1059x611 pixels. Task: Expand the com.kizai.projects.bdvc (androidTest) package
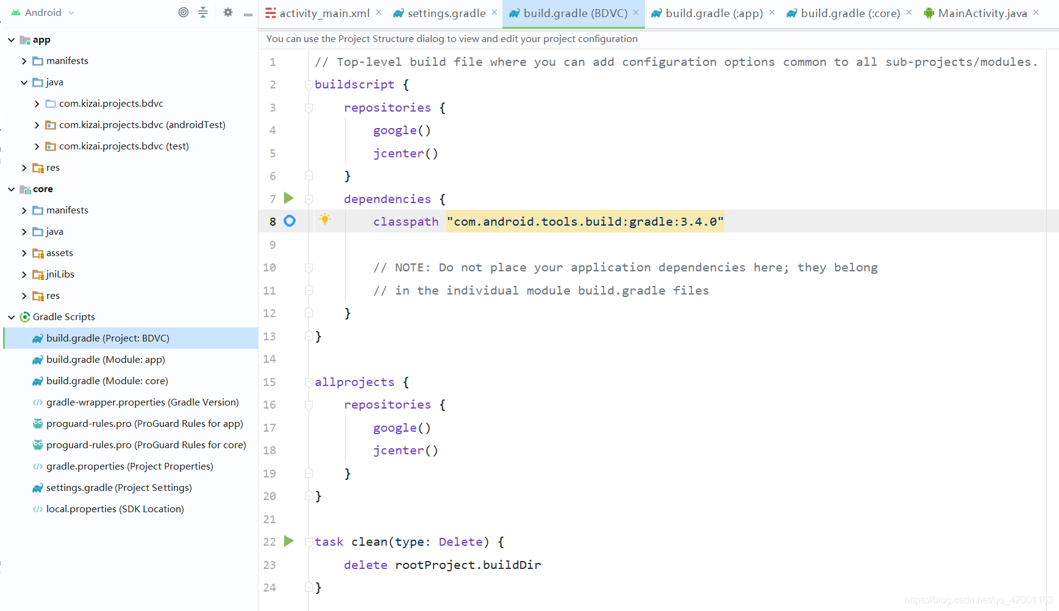pyautogui.click(x=37, y=125)
